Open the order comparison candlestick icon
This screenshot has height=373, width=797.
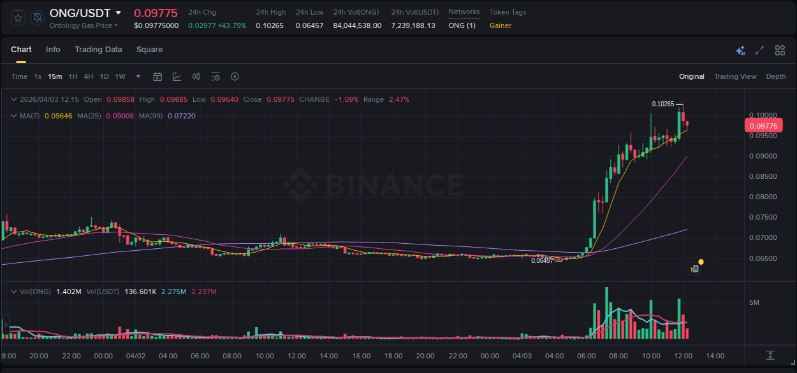[196, 76]
